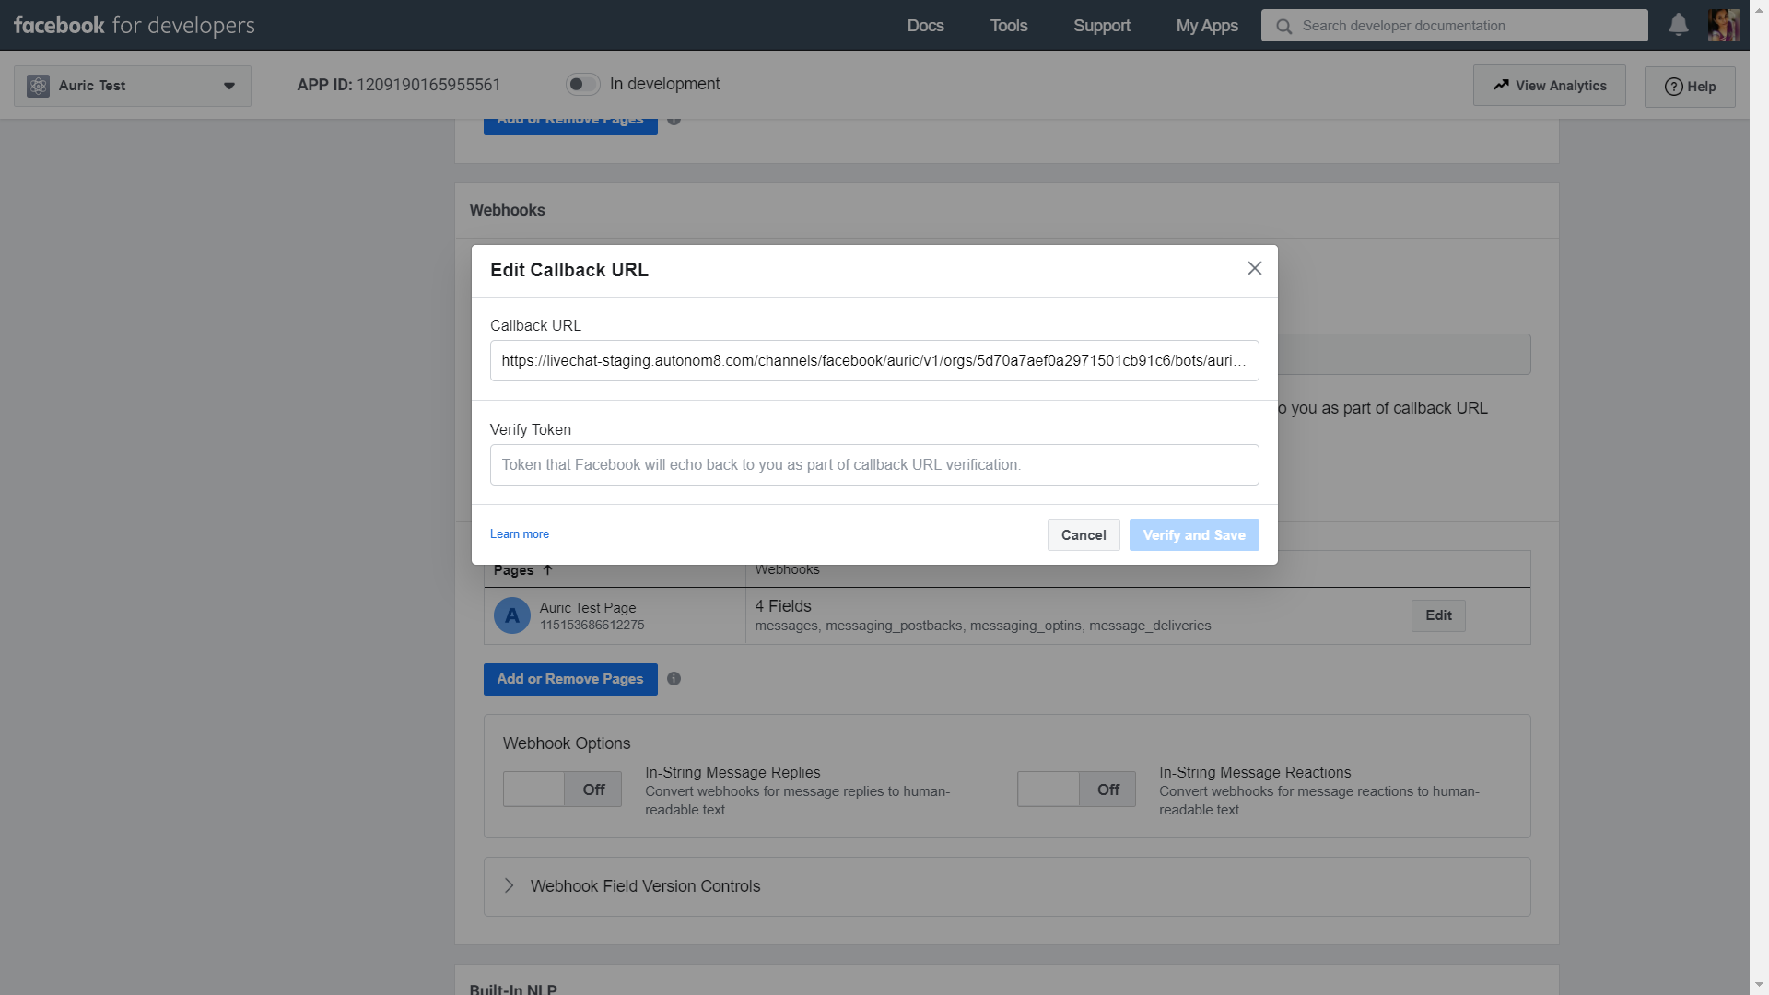Open the Auric Test app dropdown
The height and width of the screenshot is (995, 1769).
click(133, 86)
